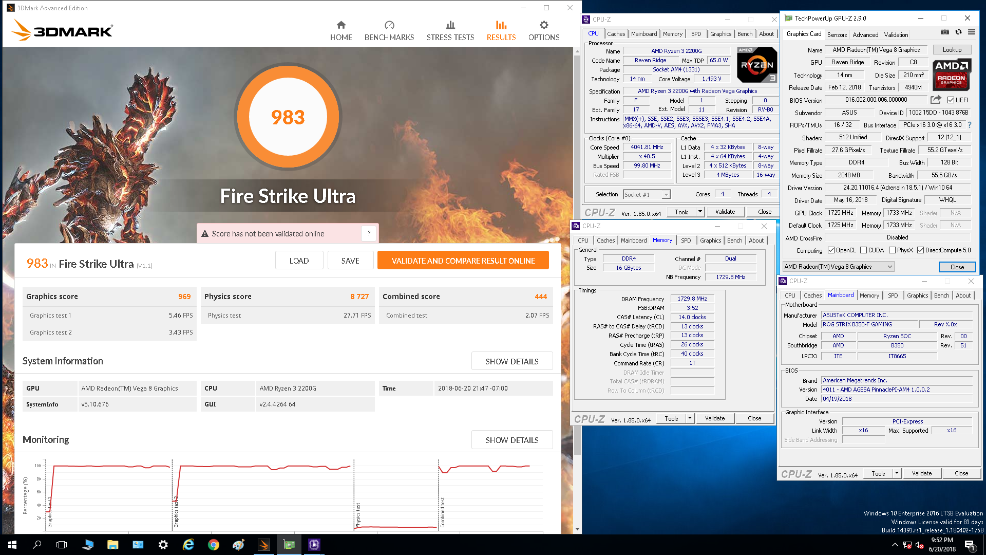Switch to CPU-Z via its purple taskbar icon
This screenshot has height=555, width=986.
click(314, 545)
